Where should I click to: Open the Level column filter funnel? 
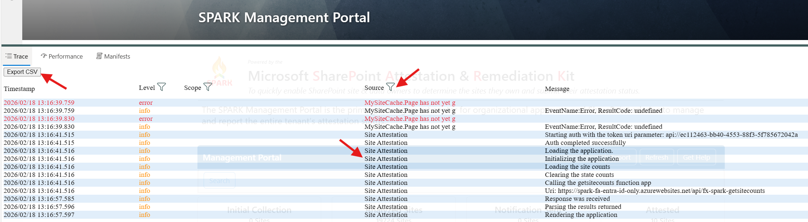161,87
